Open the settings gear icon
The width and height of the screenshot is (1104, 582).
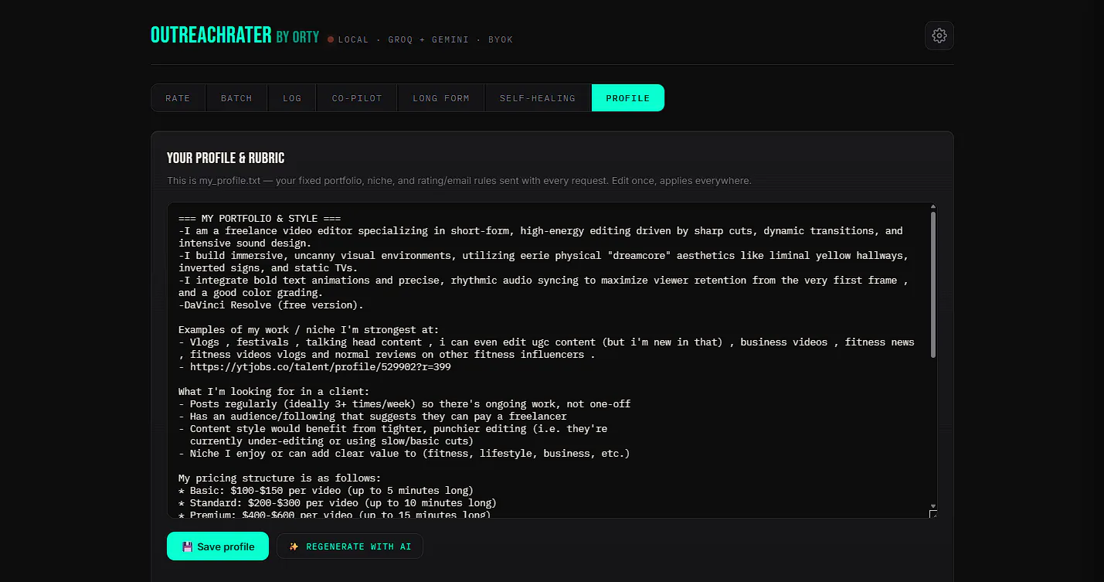click(939, 36)
